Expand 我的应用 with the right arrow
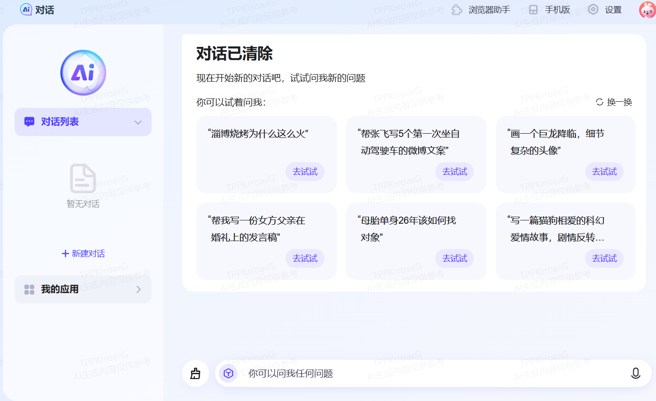This screenshot has width=656, height=401. pos(139,289)
